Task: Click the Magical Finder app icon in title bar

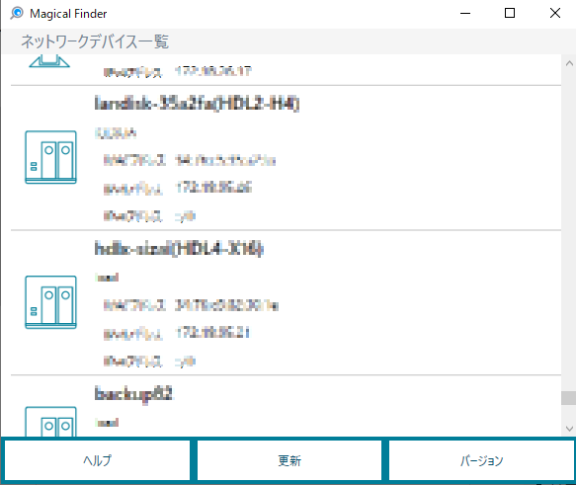Action: pos(17,13)
